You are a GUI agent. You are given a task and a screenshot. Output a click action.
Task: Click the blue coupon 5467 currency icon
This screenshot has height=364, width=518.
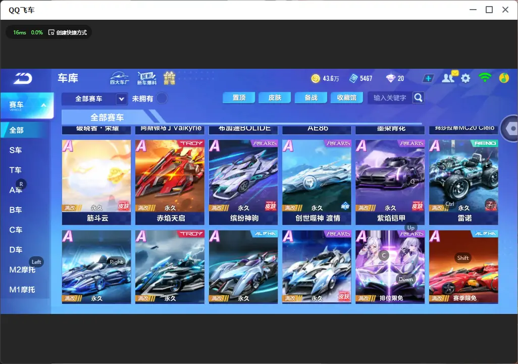[x=353, y=78]
